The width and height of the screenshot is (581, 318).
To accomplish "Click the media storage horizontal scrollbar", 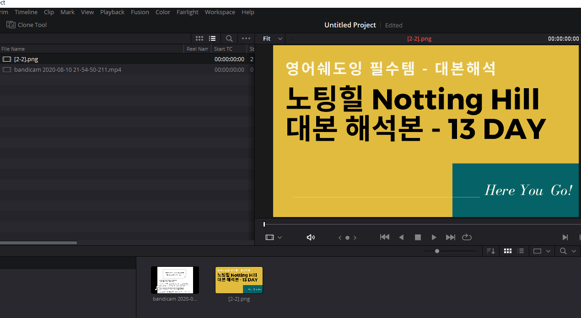I will (x=38, y=243).
